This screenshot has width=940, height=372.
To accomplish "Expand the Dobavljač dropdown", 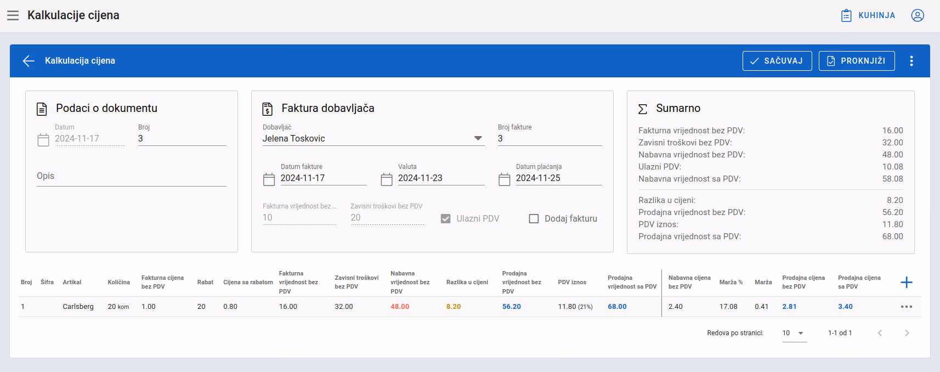I will pos(478,138).
